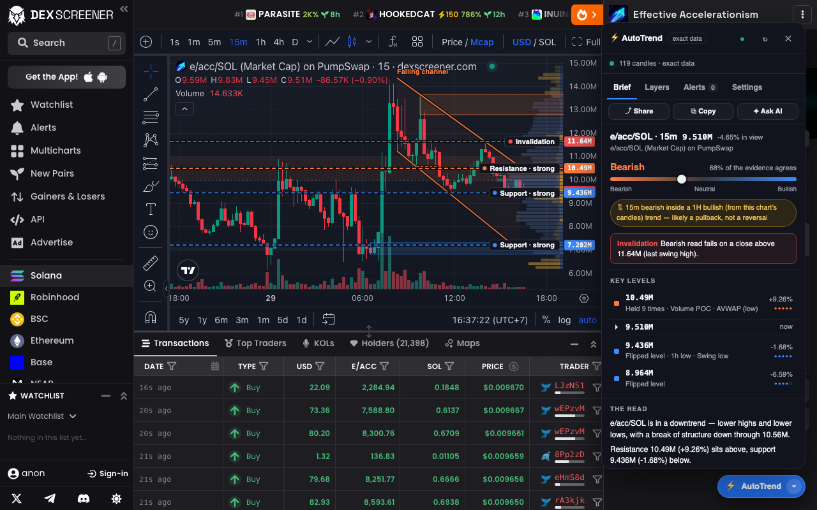Screen dimensions: 817x510
Task: Select the 15m timeframe
Action: 238,42
